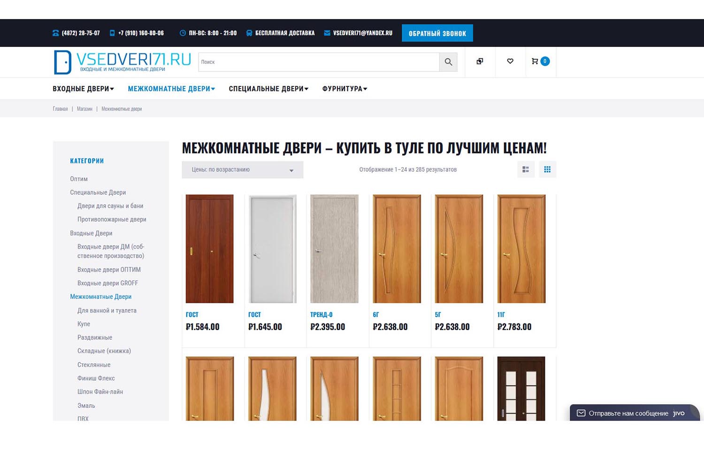This screenshot has width=704, height=469.
Task: Click the search magnifier icon
Action: coord(448,62)
